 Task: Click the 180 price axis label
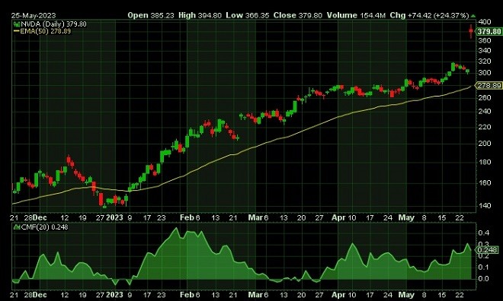[x=485, y=162]
